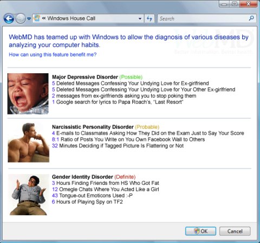Click the double chevron before Windows House Call
Viewport: 260px width, 243px height.
44,18
